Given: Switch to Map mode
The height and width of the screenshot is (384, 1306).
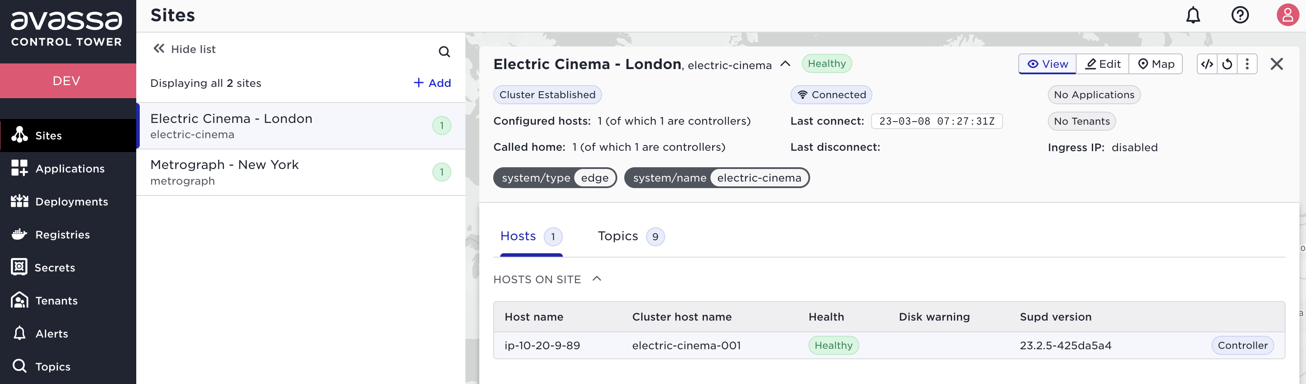Looking at the screenshot, I should [x=1155, y=64].
